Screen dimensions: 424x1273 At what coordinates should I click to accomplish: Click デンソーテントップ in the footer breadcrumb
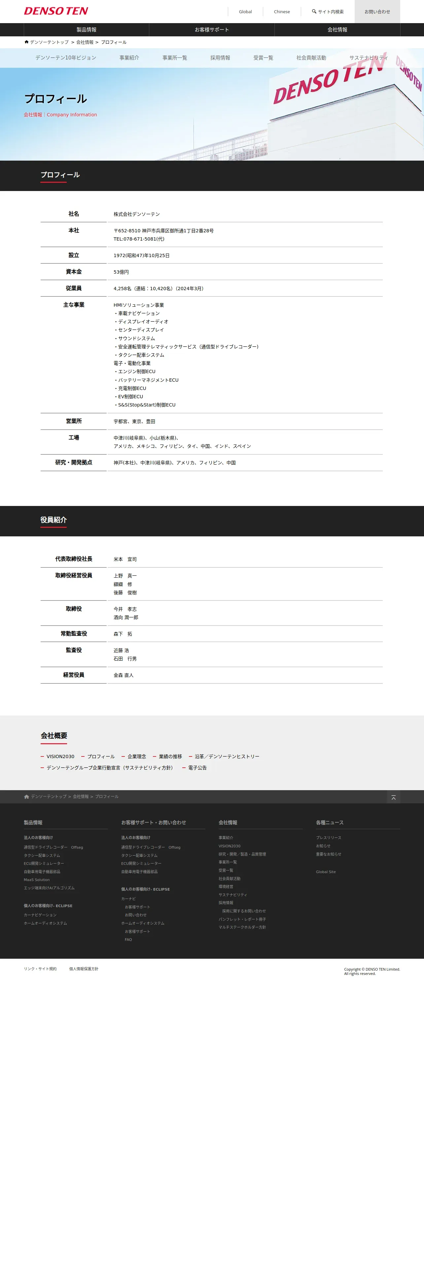(x=48, y=796)
